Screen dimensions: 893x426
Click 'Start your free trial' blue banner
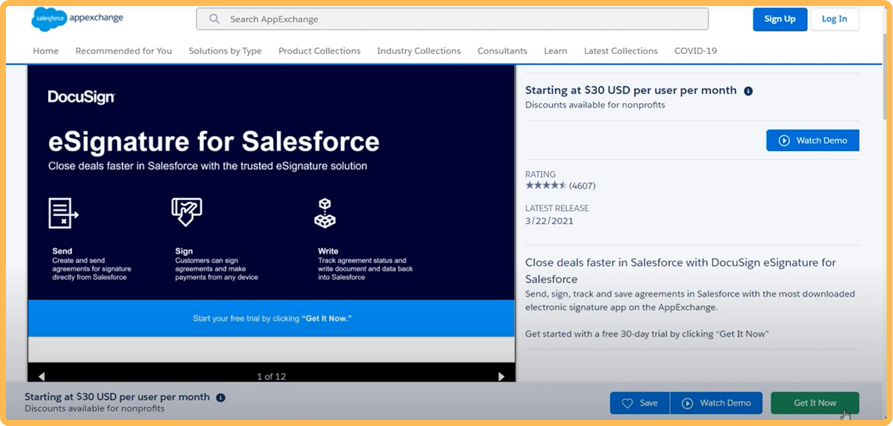(x=271, y=318)
